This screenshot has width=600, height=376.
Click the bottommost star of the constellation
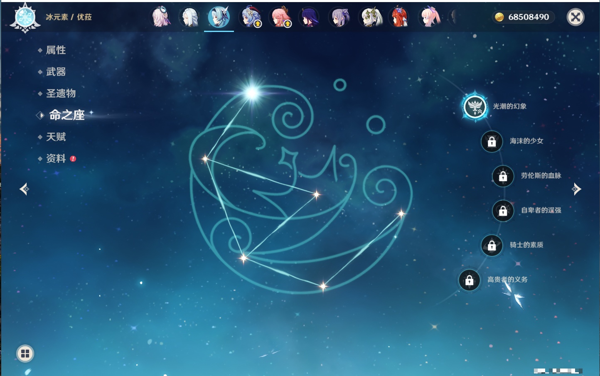click(x=323, y=286)
